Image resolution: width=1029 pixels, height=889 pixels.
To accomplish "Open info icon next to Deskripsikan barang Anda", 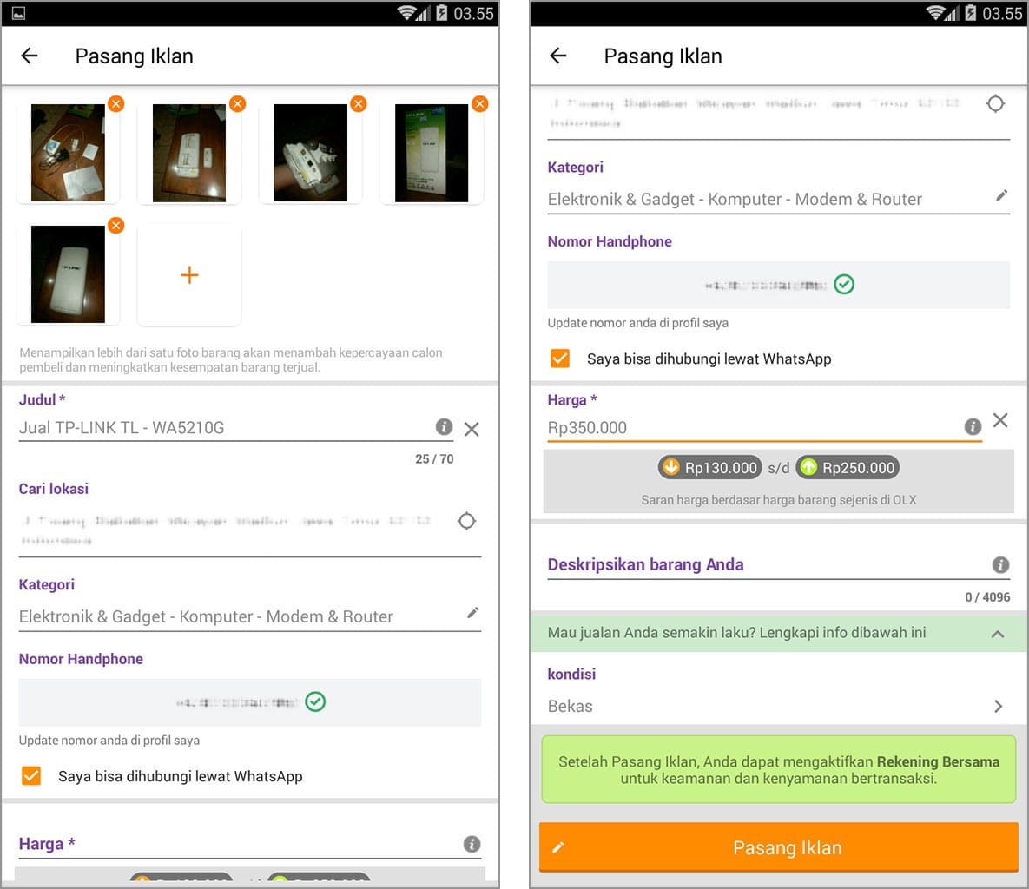I will (x=1000, y=565).
